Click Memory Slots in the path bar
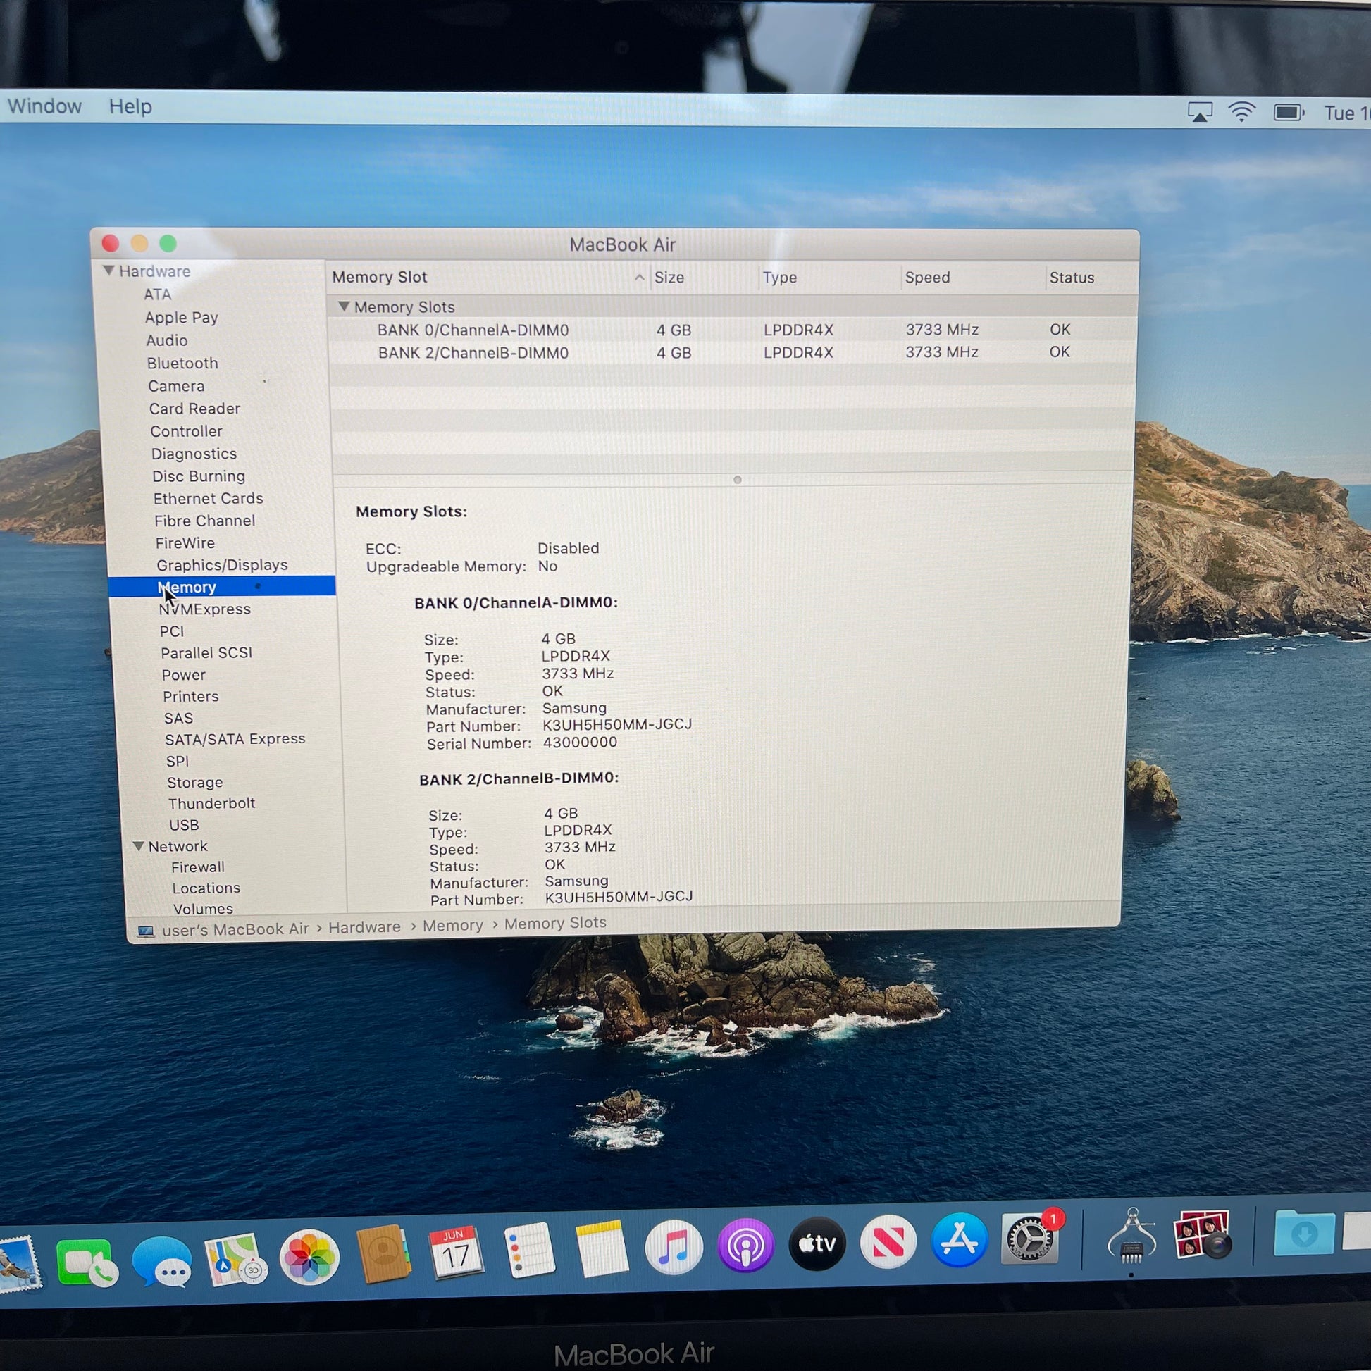1371x1371 pixels. (556, 923)
